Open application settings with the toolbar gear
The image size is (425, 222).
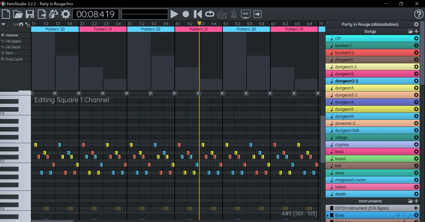66,14
